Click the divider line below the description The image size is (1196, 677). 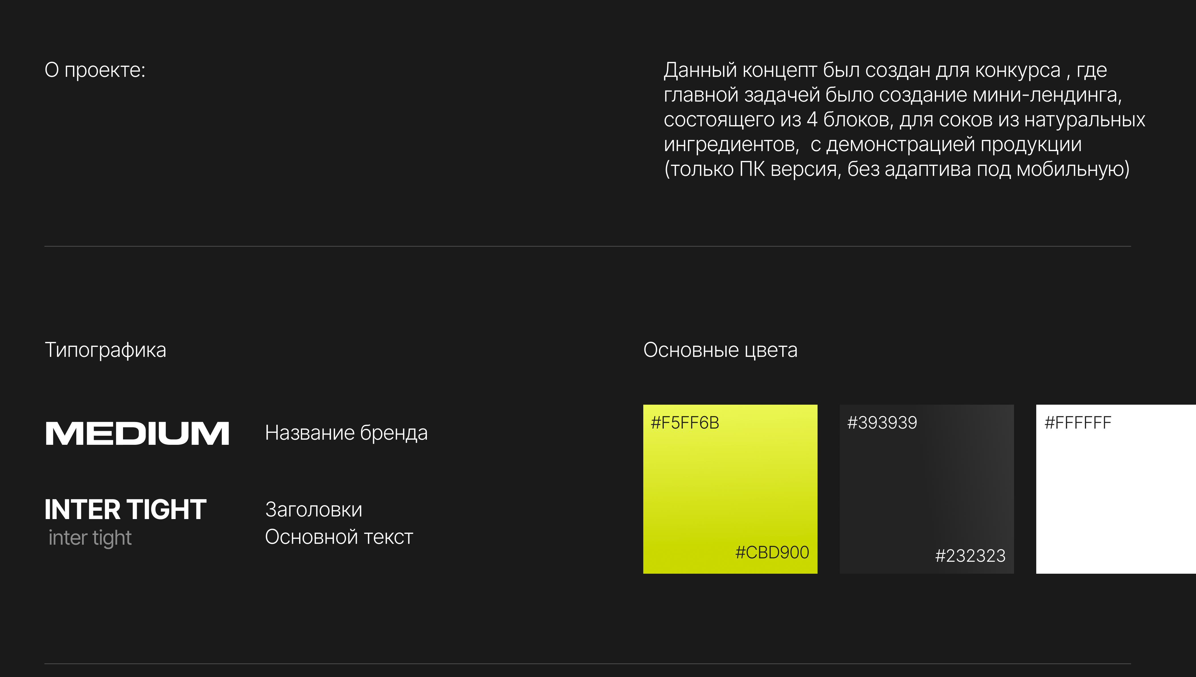click(x=587, y=246)
